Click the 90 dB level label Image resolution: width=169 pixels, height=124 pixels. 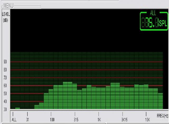(5, 62)
